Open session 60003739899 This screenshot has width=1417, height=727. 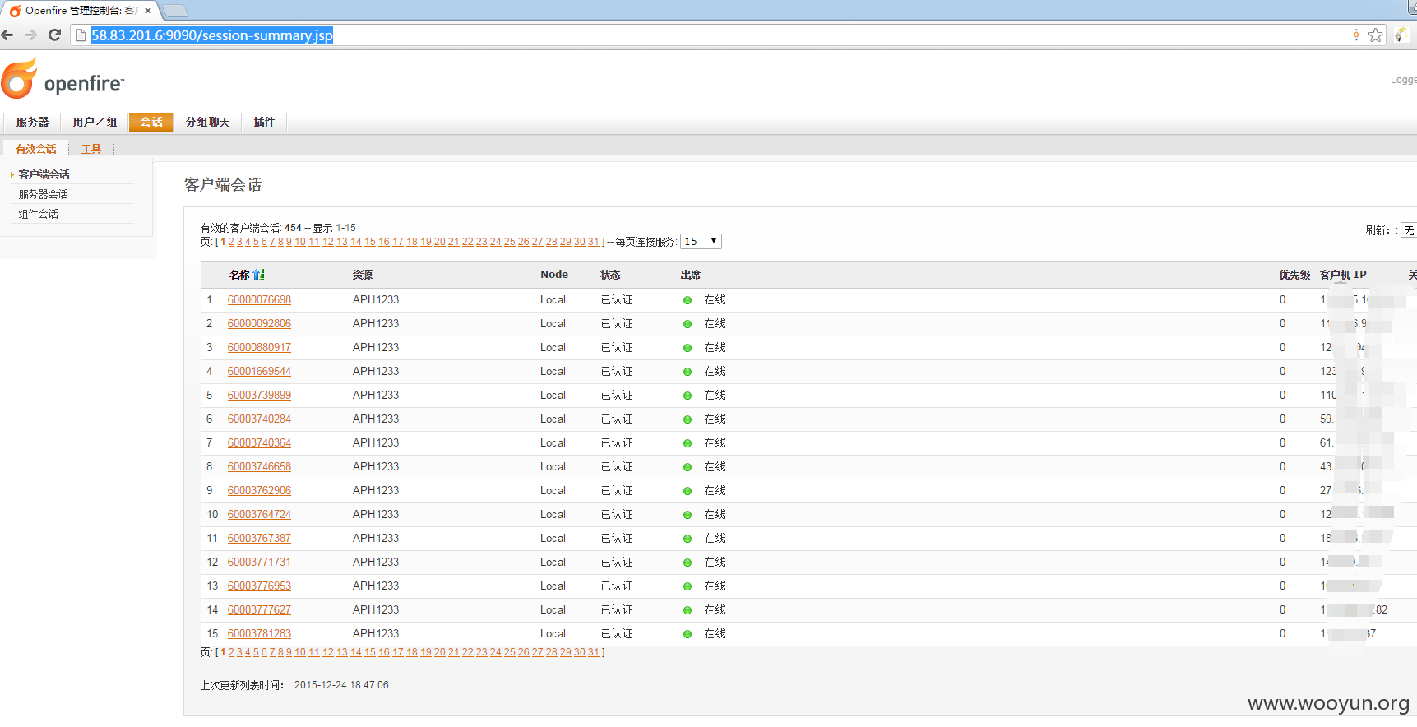(x=259, y=396)
